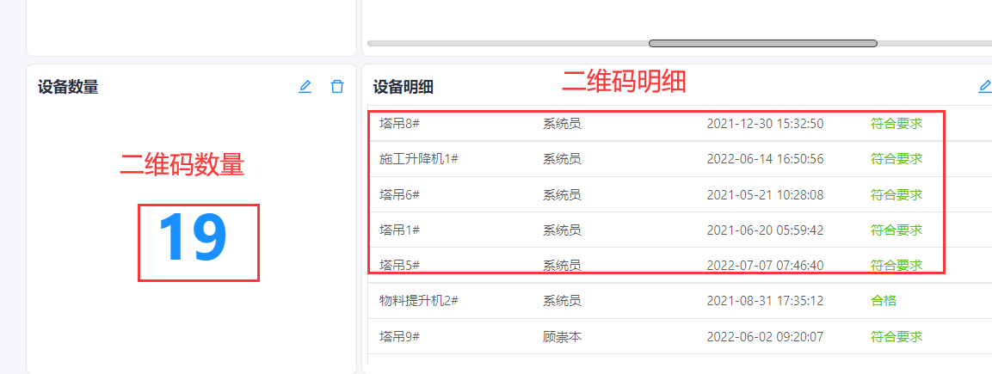Click timestamp 2022-06-14 16:50:56

point(765,159)
